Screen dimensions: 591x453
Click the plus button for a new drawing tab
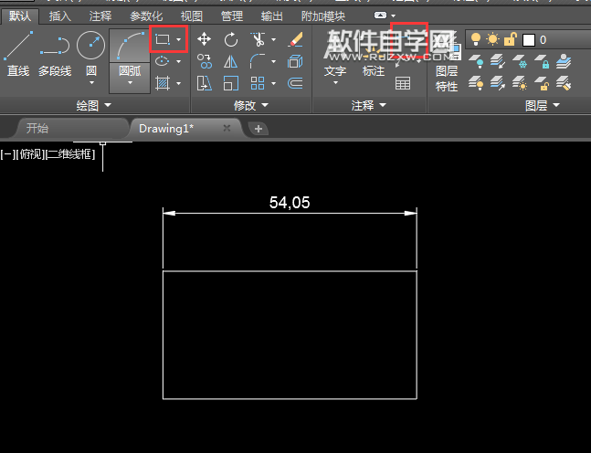coord(259,129)
